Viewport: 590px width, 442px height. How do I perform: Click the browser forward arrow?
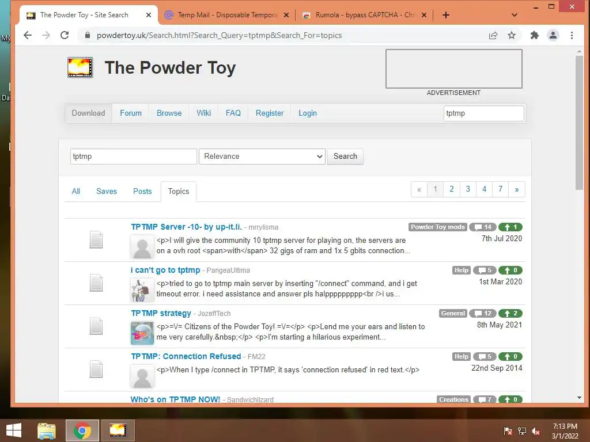(x=46, y=35)
